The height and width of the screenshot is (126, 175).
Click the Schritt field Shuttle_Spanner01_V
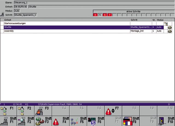(x=25, y=15)
